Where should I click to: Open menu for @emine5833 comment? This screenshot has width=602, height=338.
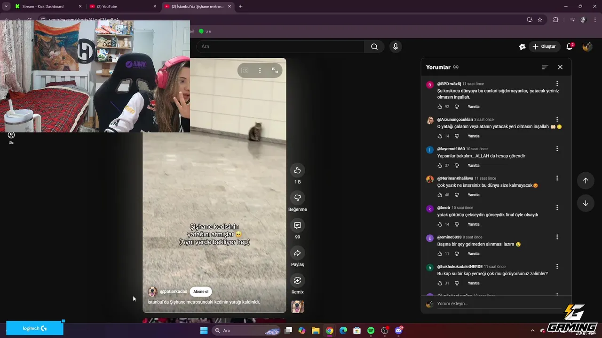pos(557,237)
